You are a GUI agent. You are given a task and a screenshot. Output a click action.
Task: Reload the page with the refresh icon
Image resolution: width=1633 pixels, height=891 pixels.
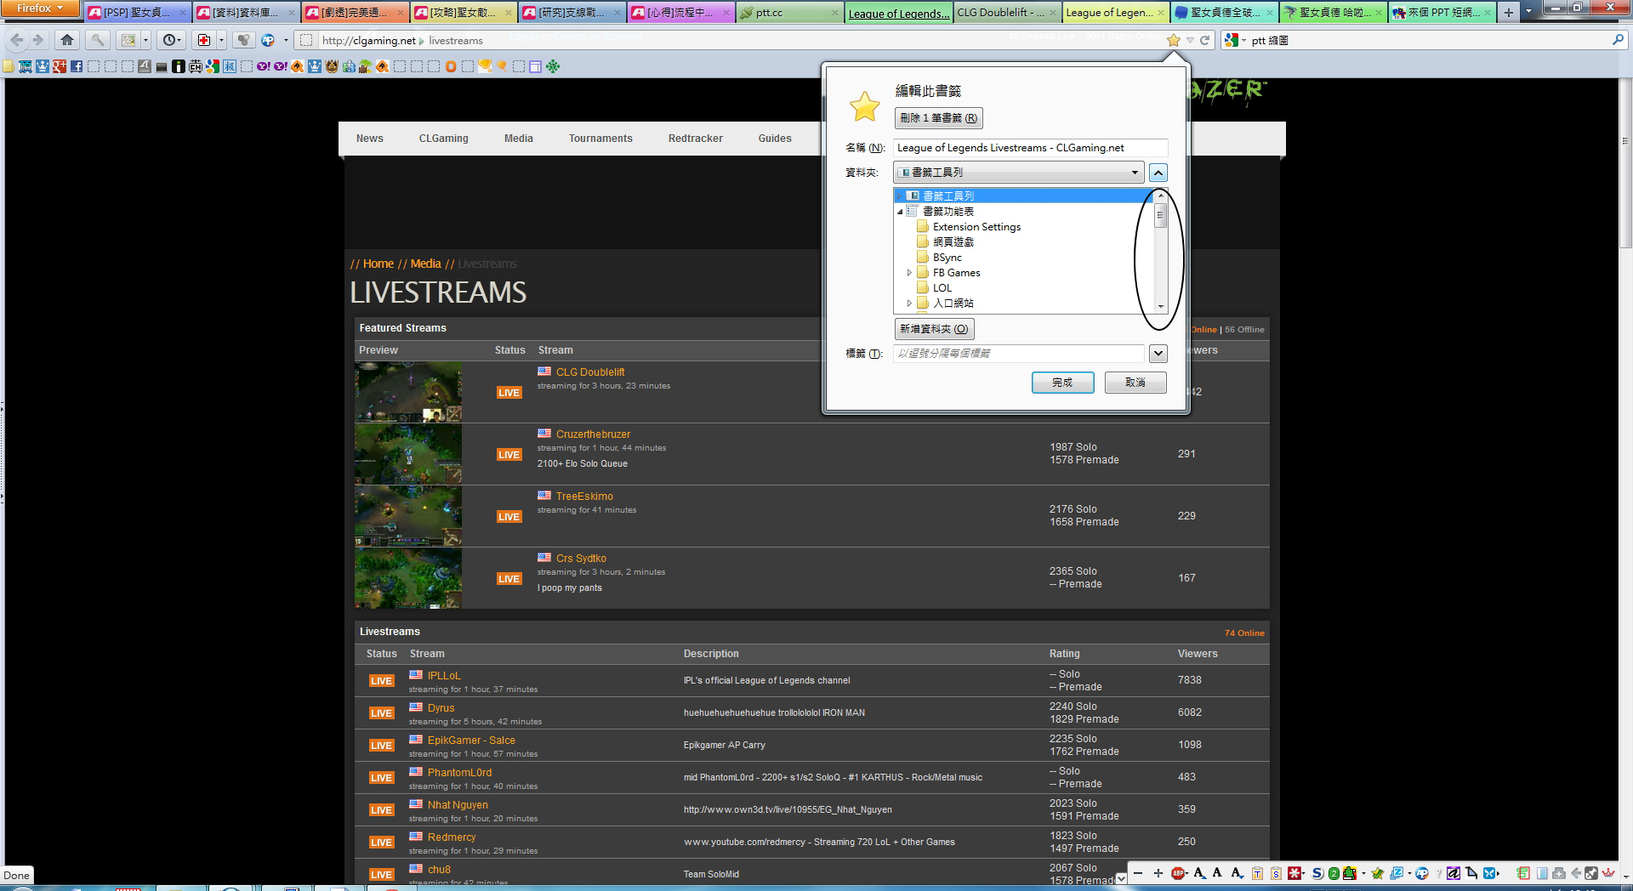coord(1204,40)
